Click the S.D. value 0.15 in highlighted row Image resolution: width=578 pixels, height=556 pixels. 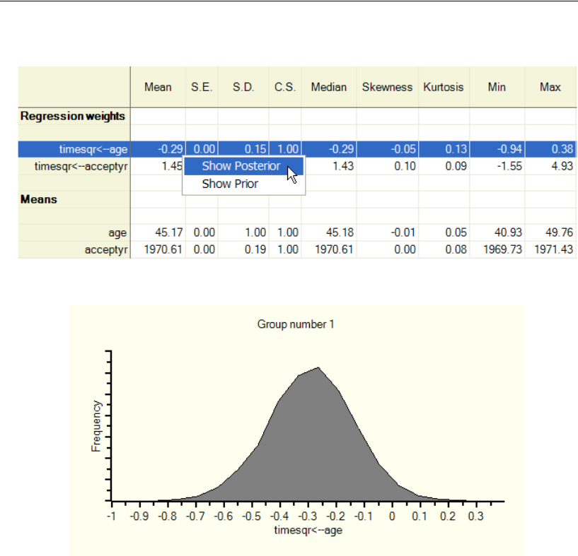(x=255, y=149)
